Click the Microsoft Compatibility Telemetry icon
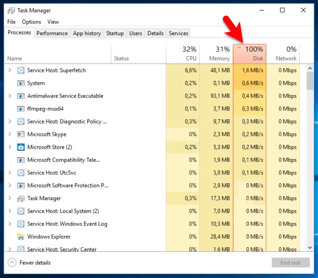This screenshot has width=318, height=278. pos(21,160)
